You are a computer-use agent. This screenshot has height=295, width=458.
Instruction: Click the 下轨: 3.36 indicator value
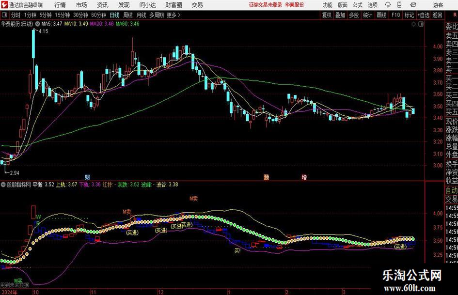90,185
